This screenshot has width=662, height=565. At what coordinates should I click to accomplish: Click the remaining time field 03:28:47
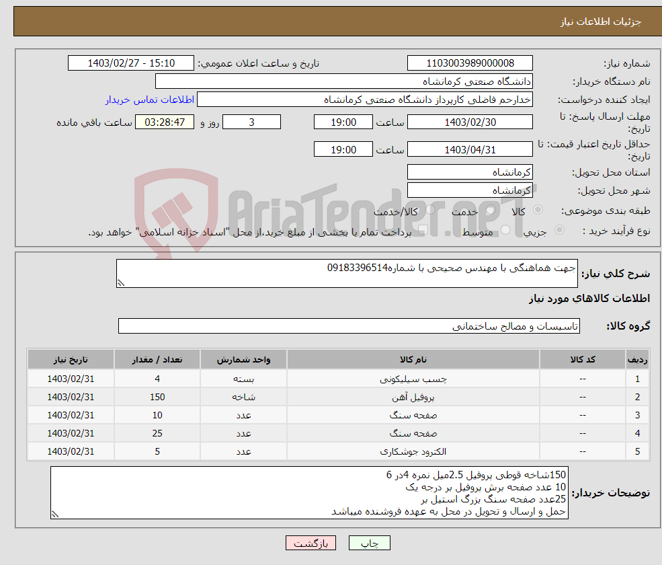pyautogui.click(x=165, y=122)
